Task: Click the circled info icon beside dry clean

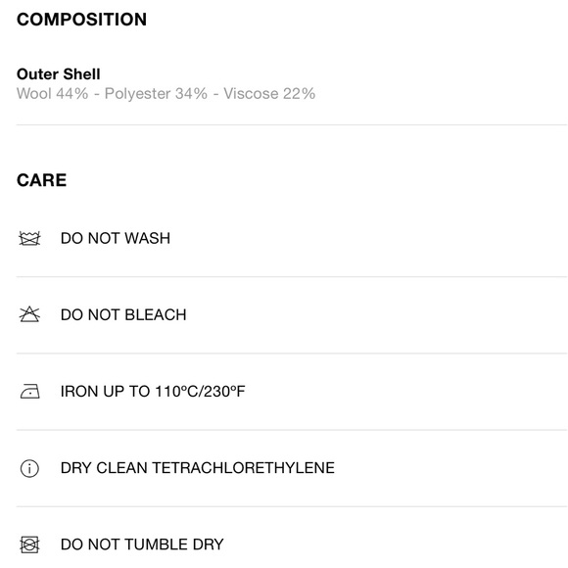Action: point(29,468)
